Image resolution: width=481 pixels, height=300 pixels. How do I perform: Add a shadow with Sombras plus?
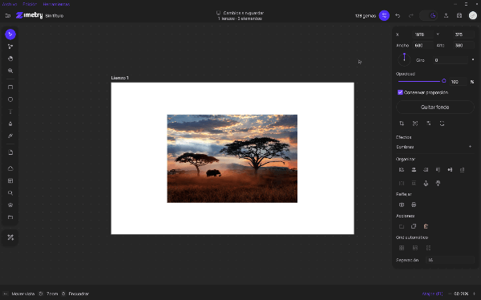pyautogui.click(x=470, y=147)
